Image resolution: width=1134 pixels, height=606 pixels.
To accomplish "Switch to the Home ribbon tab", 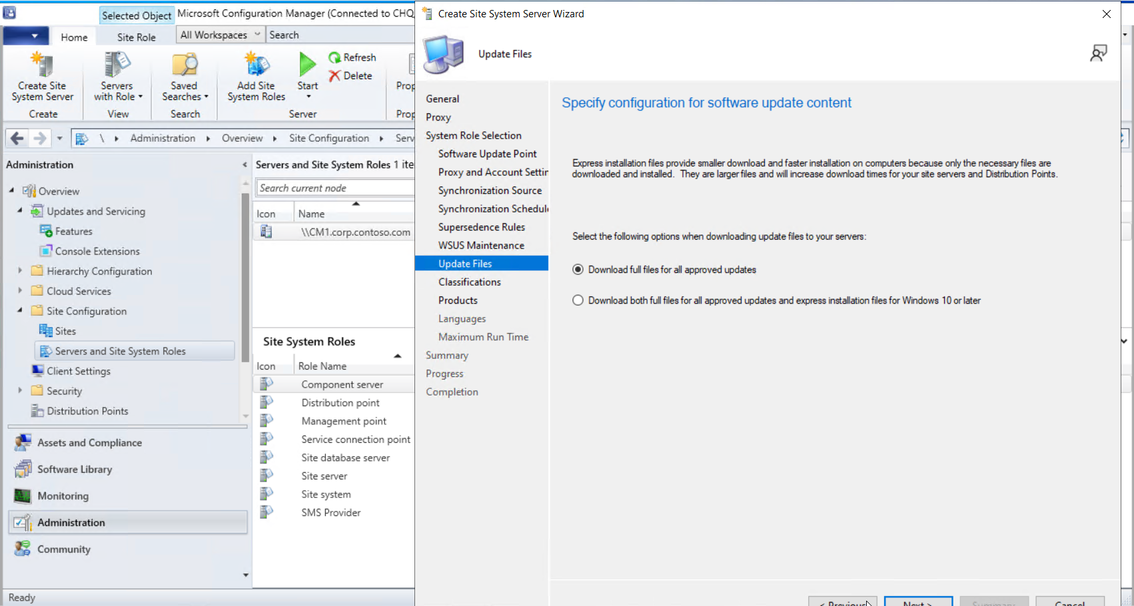I will point(74,37).
